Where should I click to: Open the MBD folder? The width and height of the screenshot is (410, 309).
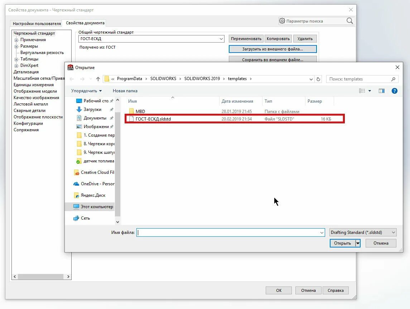pyautogui.click(x=137, y=112)
